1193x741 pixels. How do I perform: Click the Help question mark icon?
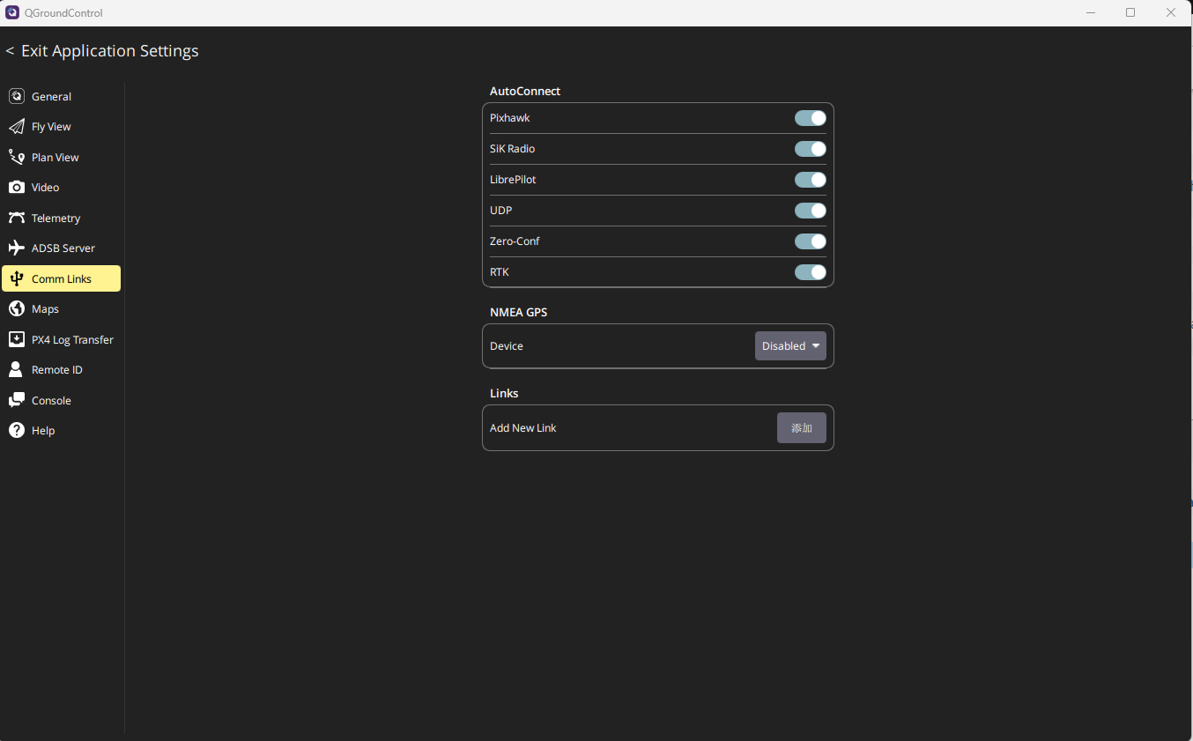click(x=16, y=431)
